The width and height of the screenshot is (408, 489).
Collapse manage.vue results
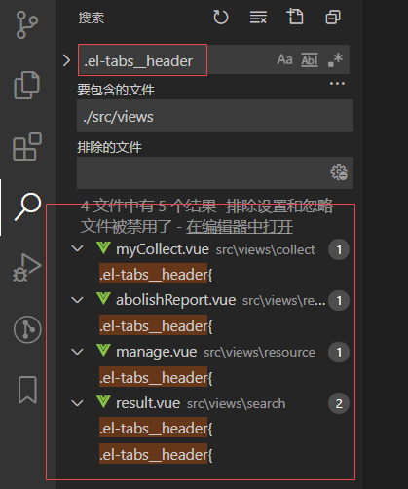tap(77, 352)
